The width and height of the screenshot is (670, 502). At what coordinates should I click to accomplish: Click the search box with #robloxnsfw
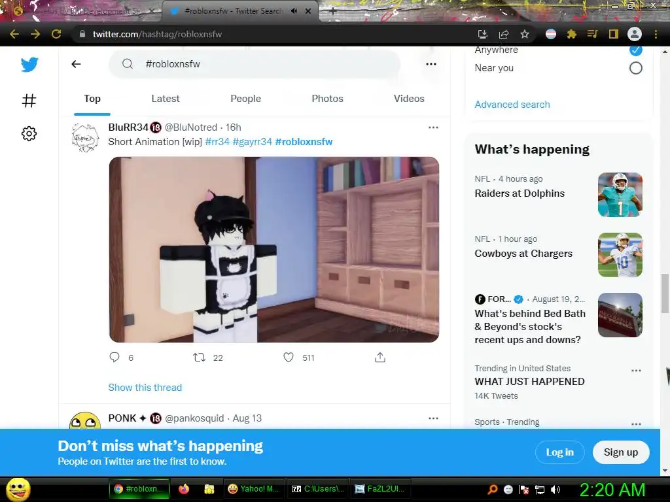click(x=255, y=64)
